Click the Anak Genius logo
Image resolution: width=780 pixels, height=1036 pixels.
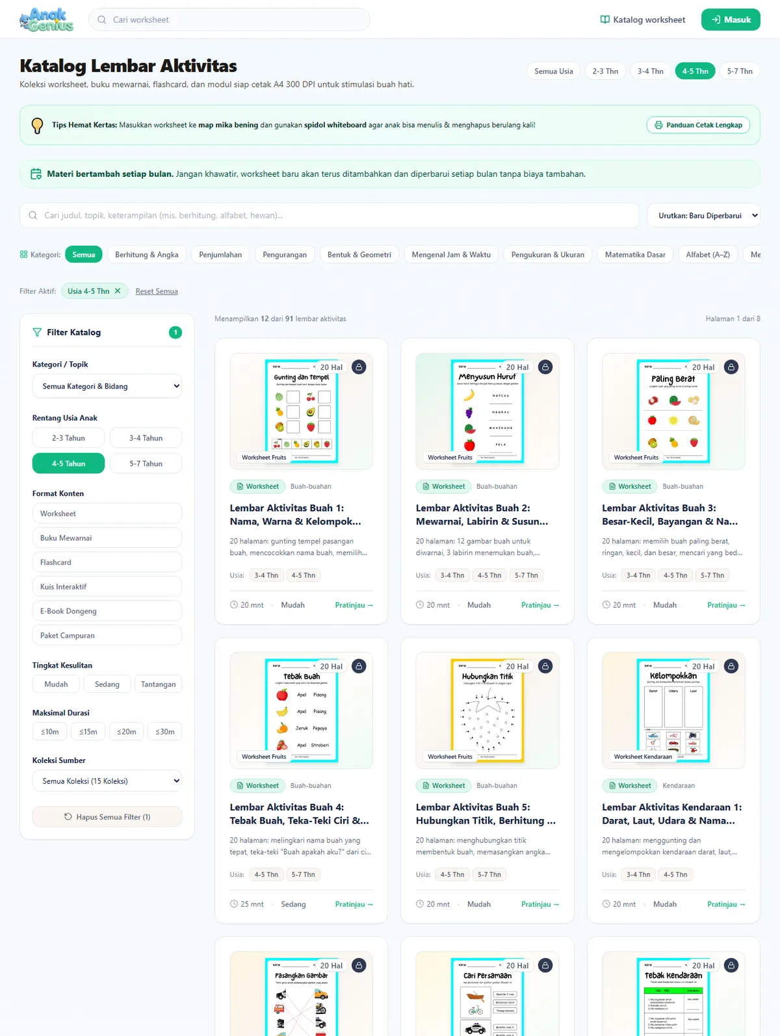[x=46, y=19]
